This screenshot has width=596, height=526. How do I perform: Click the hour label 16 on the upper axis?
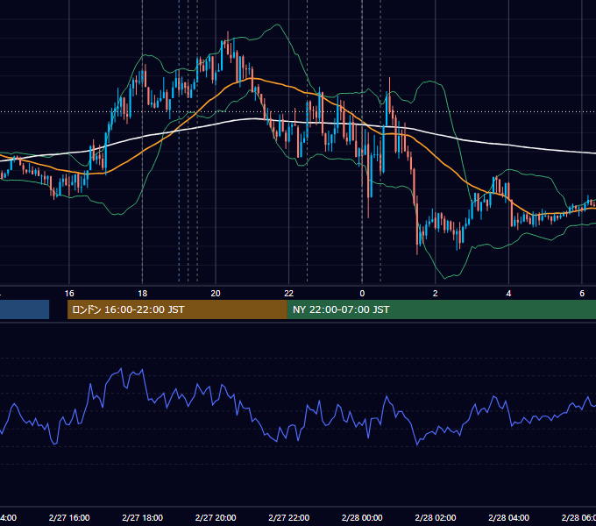69,294
